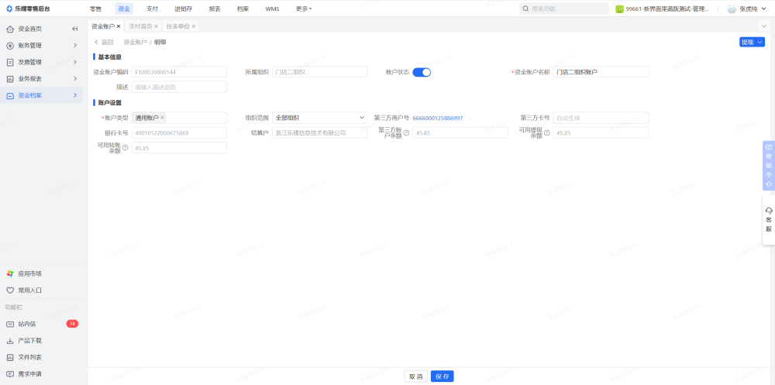Collapse the left sidebar with the fold icon
Image resolution: width=775 pixels, height=385 pixels.
75,29
